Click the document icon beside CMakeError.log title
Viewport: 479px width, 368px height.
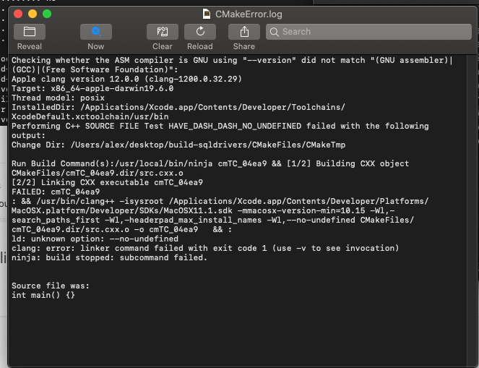coord(207,14)
